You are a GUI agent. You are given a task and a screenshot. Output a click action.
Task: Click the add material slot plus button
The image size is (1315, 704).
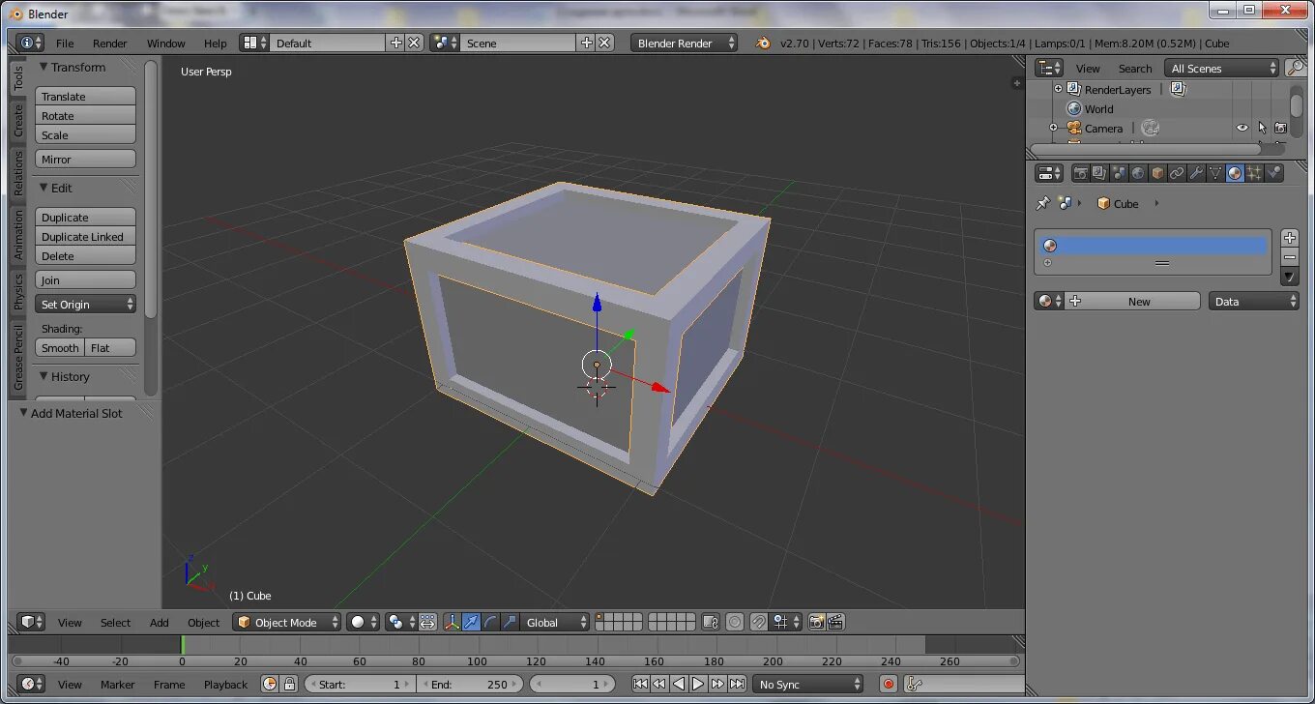tap(1289, 238)
